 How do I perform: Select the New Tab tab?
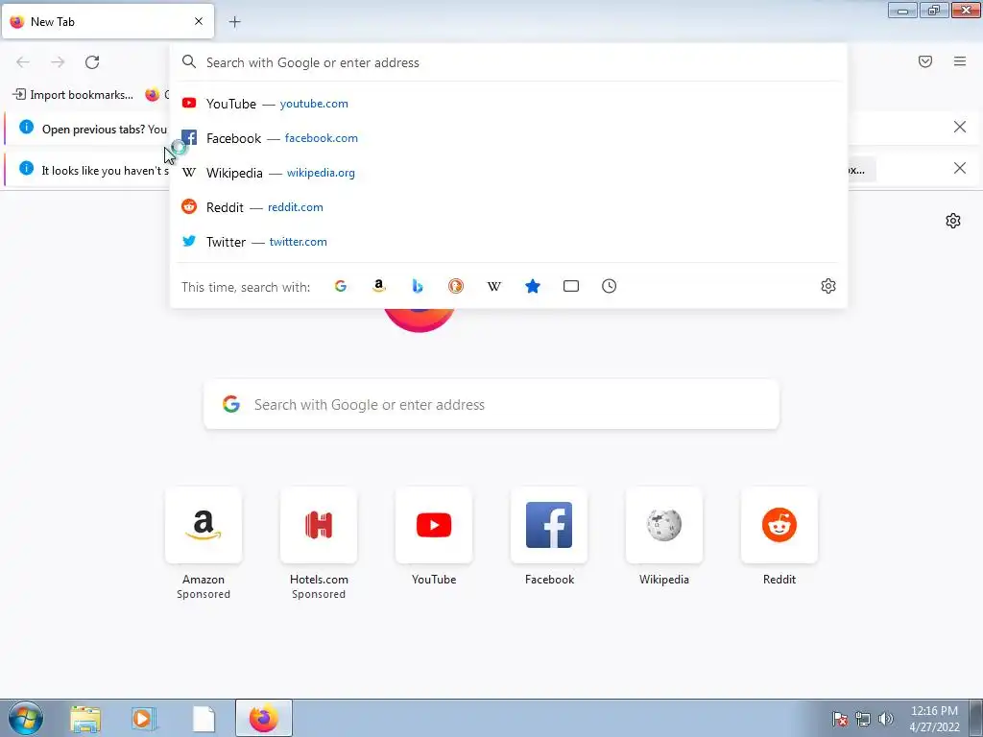[108, 21]
